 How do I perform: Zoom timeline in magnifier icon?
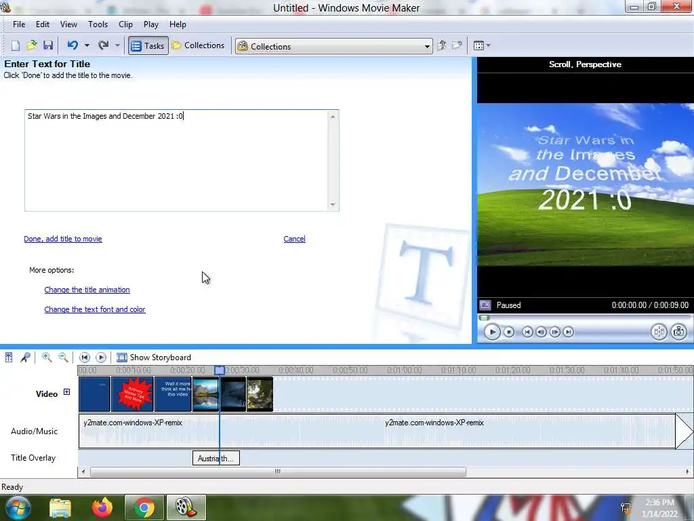coord(47,357)
